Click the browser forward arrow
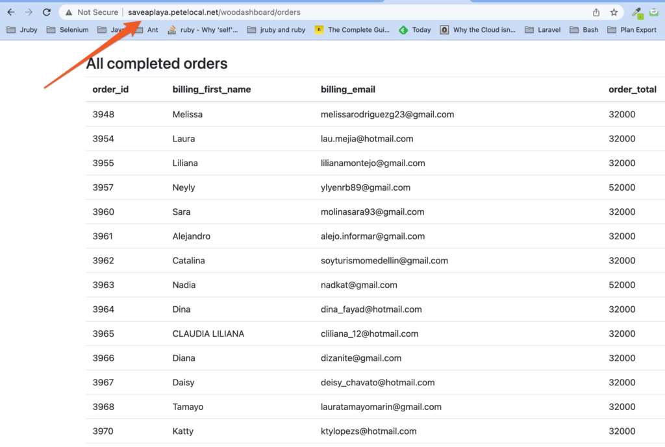The height and width of the screenshot is (447, 665). pos(29,12)
